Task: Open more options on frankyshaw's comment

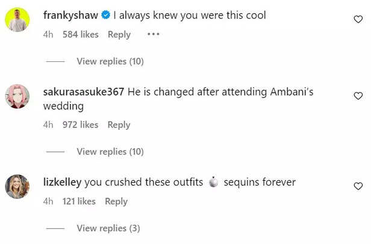Action: click(x=153, y=34)
